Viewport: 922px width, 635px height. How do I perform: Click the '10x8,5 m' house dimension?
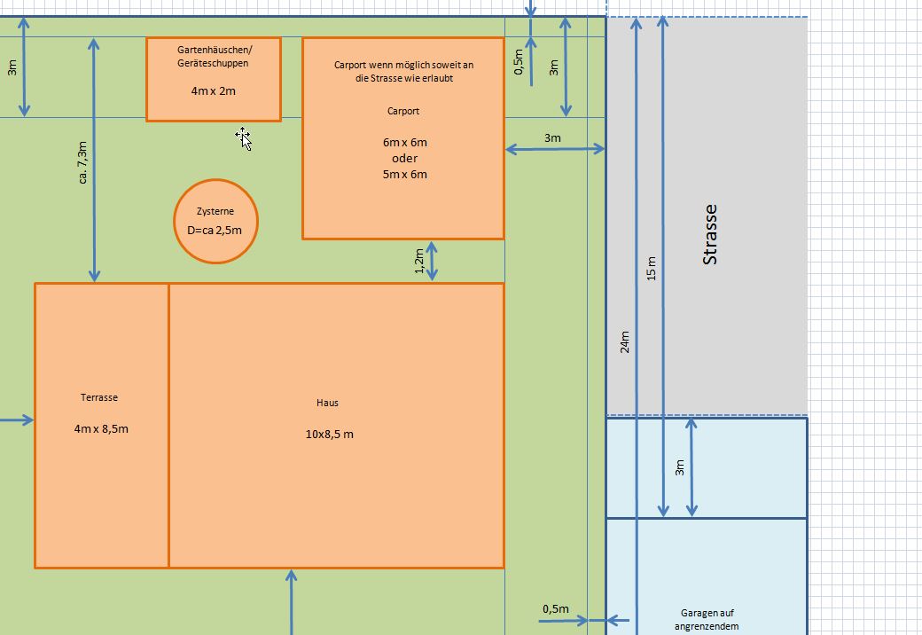coord(329,435)
